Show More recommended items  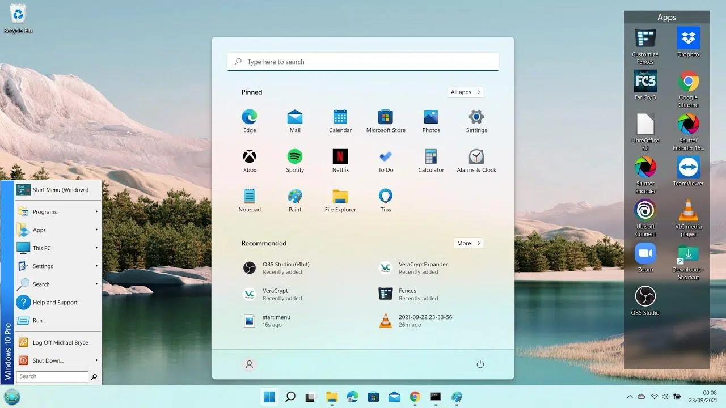coord(468,243)
